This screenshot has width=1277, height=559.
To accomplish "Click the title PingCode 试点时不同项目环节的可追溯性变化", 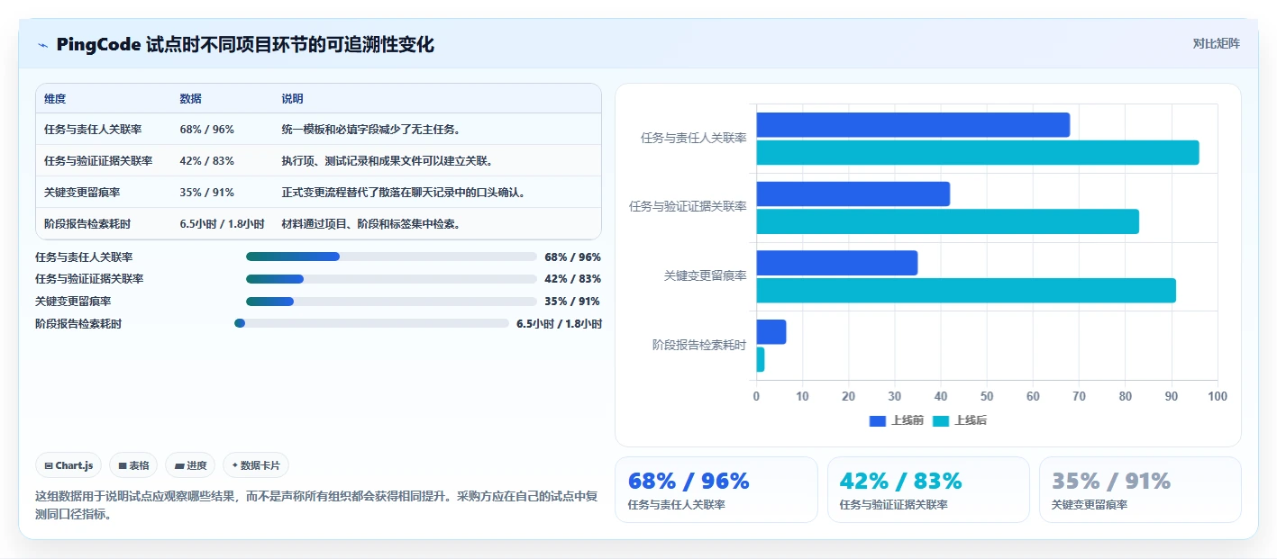I will pyautogui.click(x=245, y=44).
